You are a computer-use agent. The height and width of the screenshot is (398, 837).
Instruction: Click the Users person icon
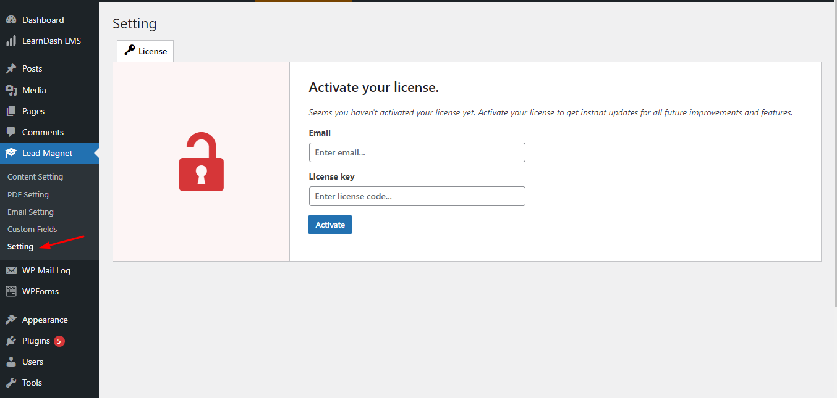pos(11,362)
